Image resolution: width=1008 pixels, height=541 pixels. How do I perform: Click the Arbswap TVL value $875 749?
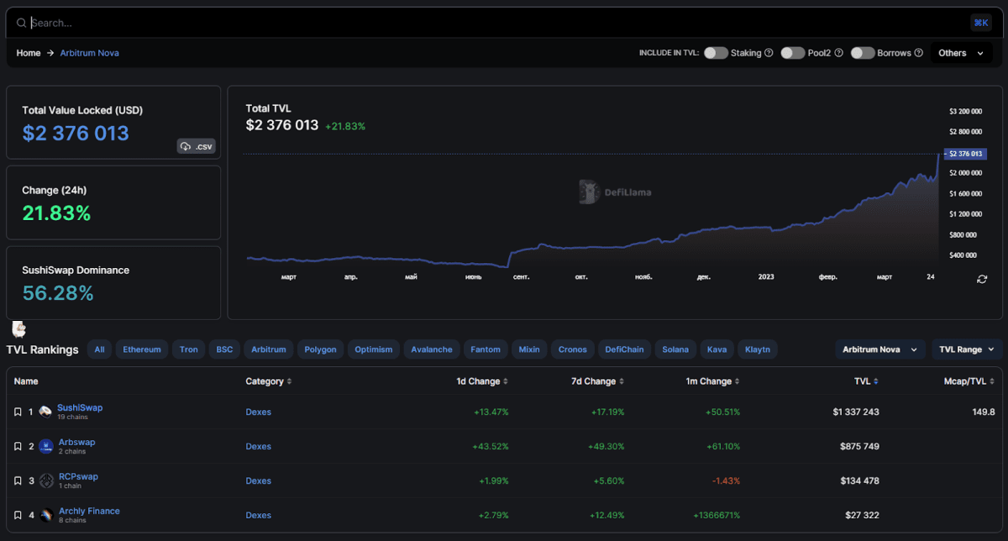point(859,446)
